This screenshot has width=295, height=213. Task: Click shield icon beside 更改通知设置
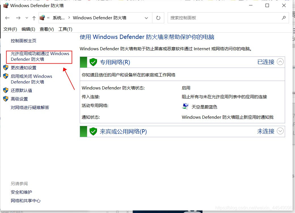click(6, 68)
